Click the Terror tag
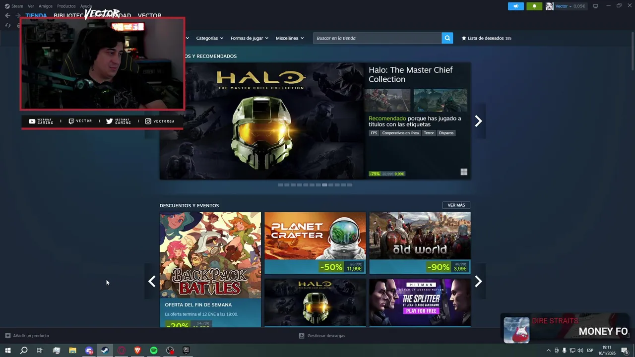Viewport: 635px width, 357px height. coord(429,133)
